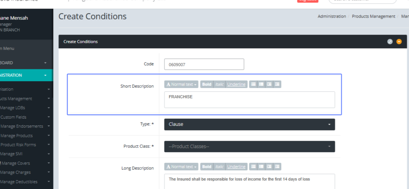Click indent icon in Long Description toolbar

[277, 167]
